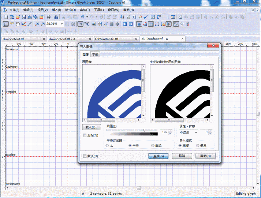The width and height of the screenshot is (261, 198).
Task: Click the 载入(L)... load button
Action: click(x=92, y=127)
